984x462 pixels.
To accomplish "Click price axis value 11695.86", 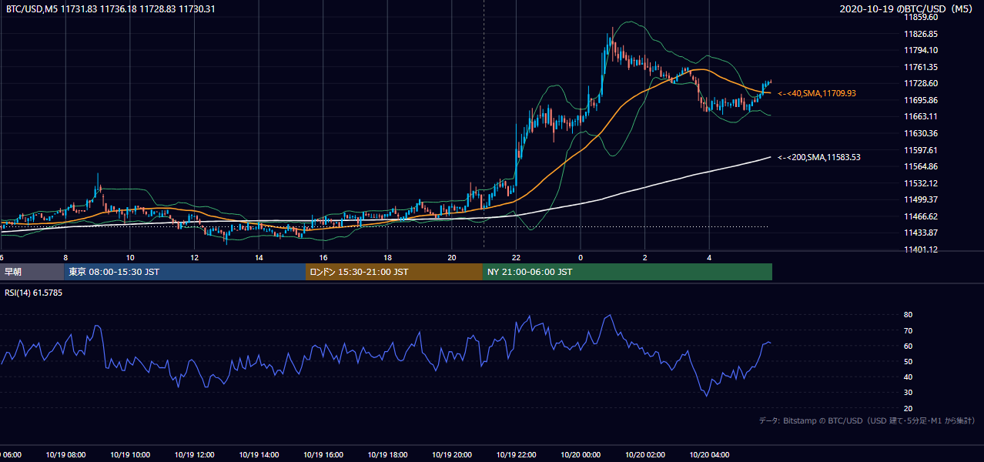I will coord(921,100).
